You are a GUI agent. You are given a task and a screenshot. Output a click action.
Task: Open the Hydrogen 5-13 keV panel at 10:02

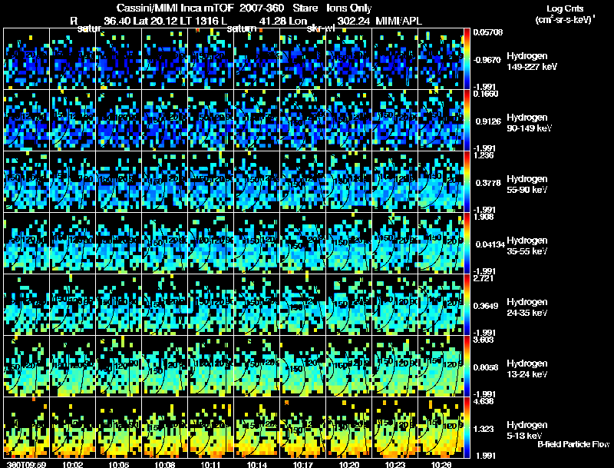tap(72, 428)
